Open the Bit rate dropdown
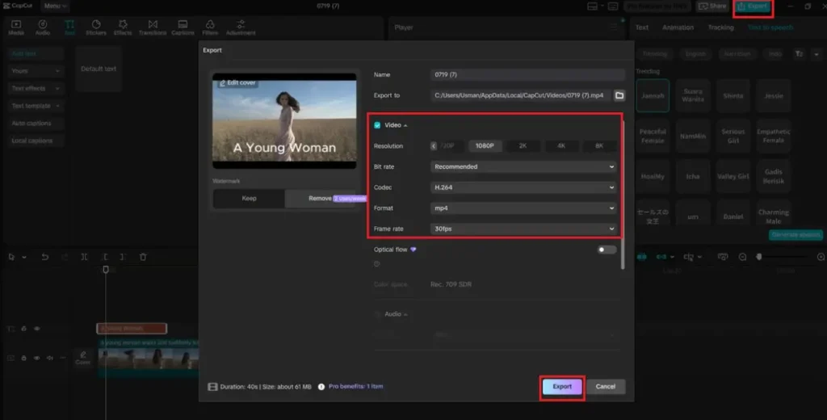This screenshot has height=420, width=827. [x=523, y=166]
